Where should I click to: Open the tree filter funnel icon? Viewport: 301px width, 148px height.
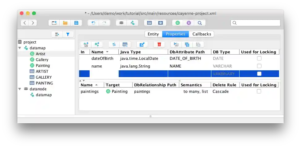click(68, 35)
